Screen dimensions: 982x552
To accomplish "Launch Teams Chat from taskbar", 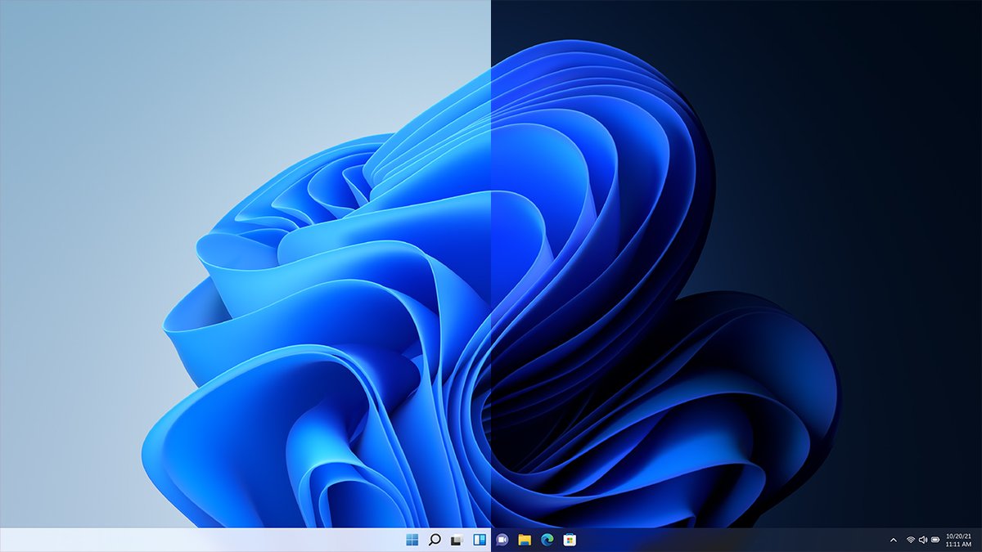I will (502, 540).
